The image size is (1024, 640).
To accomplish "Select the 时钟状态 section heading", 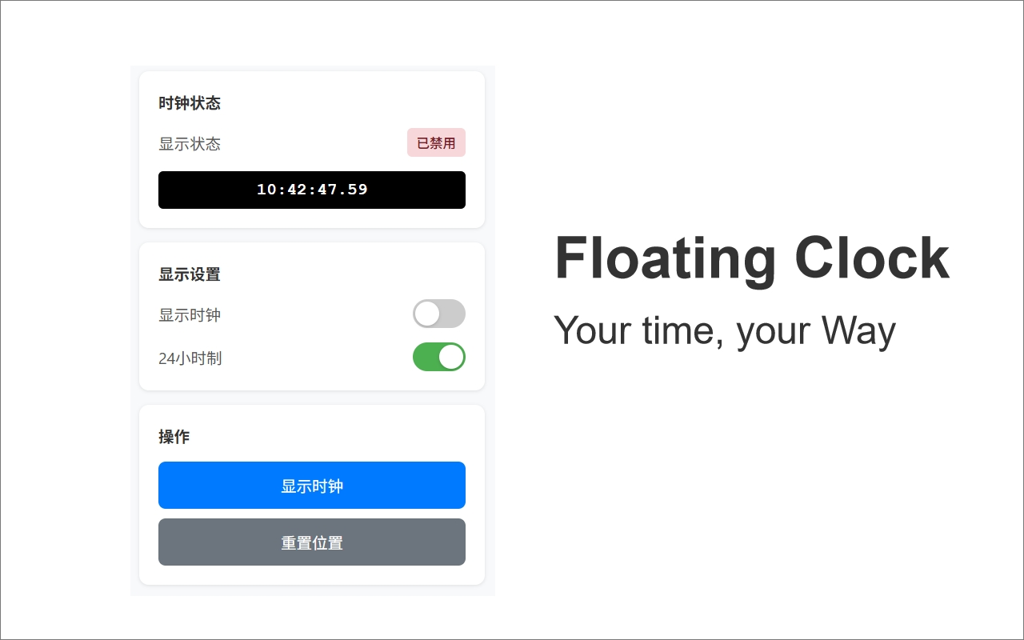I will [x=190, y=103].
